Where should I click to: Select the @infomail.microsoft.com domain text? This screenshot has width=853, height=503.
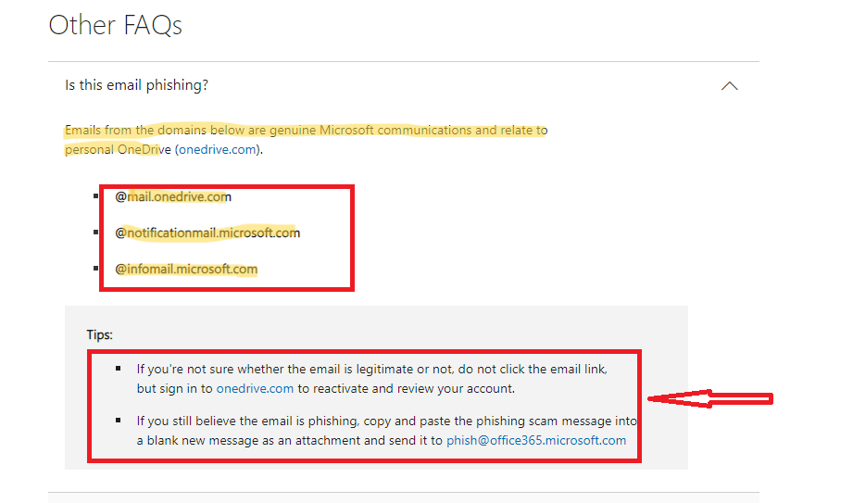point(186,270)
